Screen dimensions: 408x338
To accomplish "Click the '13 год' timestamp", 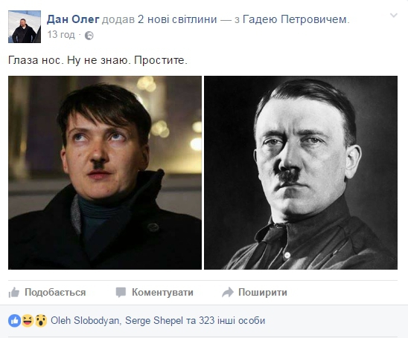I will (x=61, y=34).
